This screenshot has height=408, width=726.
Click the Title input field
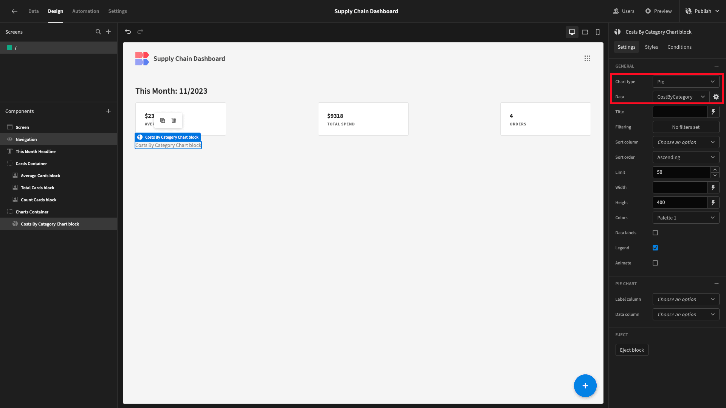[680, 112]
